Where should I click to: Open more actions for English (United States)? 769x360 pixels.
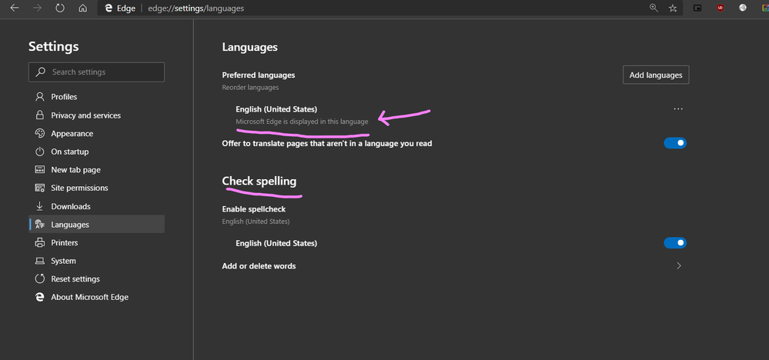tap(678, 108)
